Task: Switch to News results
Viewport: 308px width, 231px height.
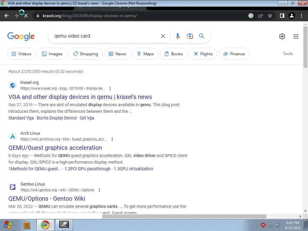Action: pos(117,54)
